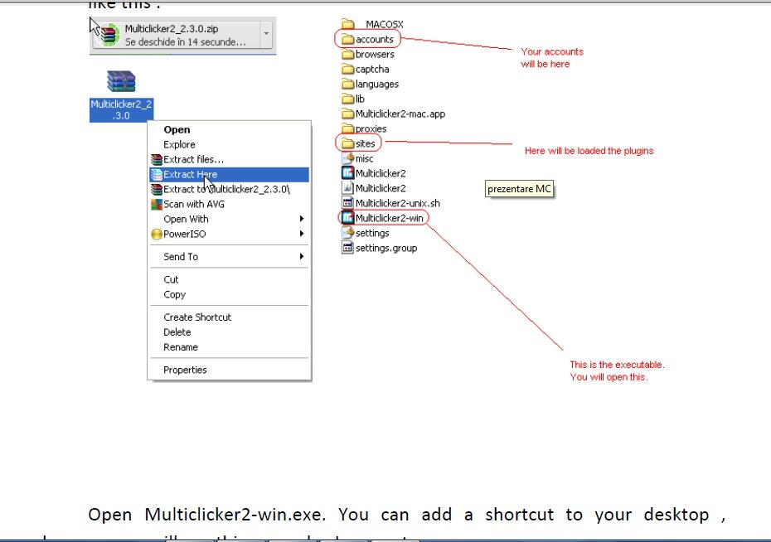This screenshot has width=771, height=542.
Task: Click the languages folder icon
Action: click(347, 84)
